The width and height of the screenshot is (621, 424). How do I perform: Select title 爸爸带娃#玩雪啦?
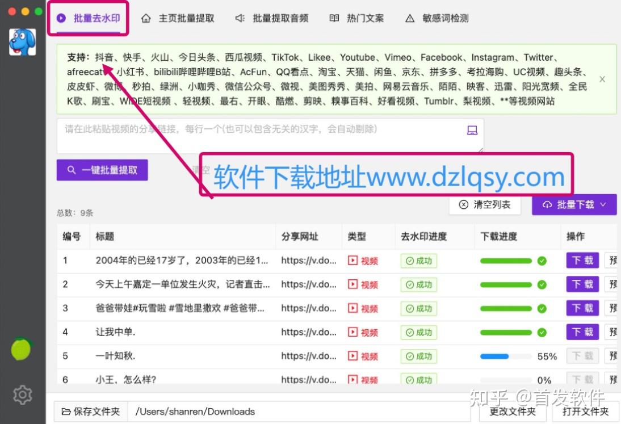(x=180, y=308)
